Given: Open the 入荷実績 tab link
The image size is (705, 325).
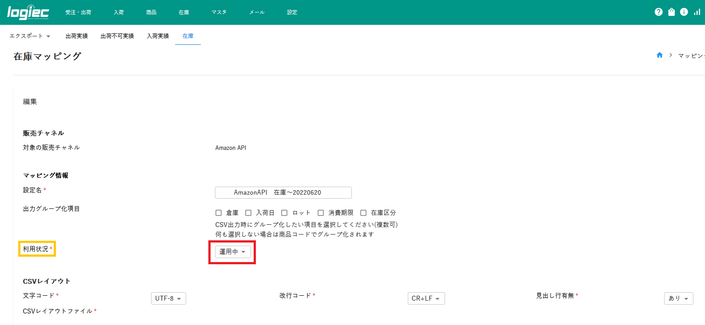Looking at the screenshot, I should tap(158, 36).
